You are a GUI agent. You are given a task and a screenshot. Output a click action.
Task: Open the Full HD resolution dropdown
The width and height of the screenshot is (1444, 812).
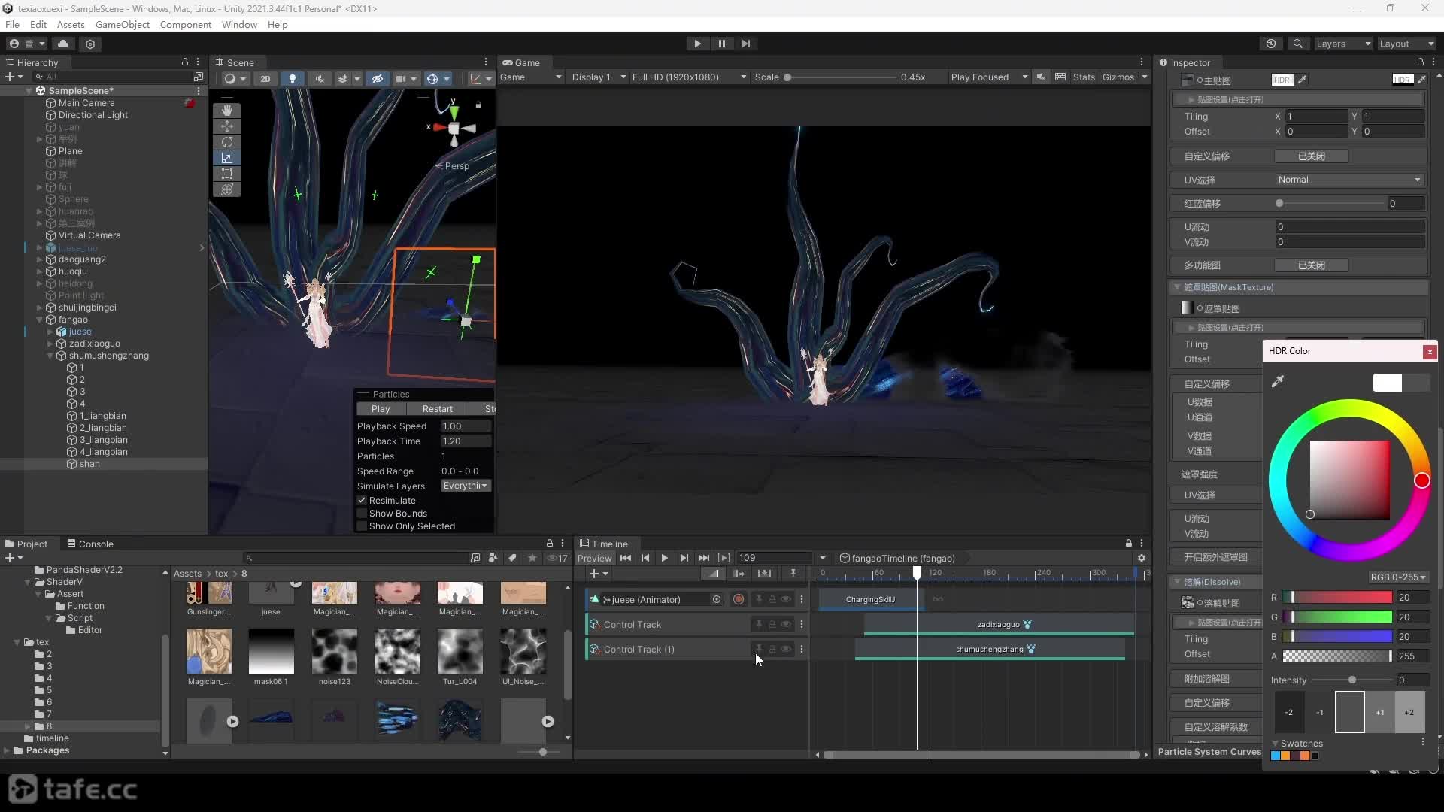[689, 77]
